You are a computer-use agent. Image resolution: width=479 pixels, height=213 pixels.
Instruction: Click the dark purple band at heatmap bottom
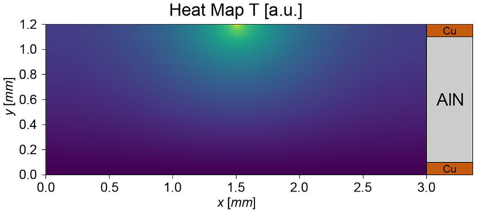[236, 168]
